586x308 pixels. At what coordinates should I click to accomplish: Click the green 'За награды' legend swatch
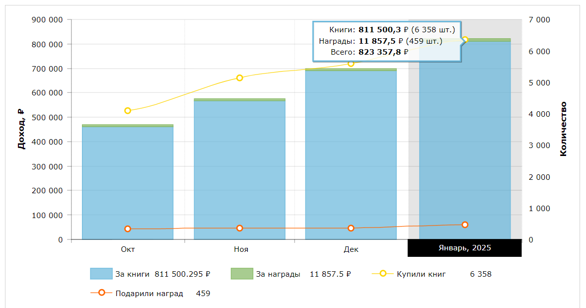click(242, 274)
